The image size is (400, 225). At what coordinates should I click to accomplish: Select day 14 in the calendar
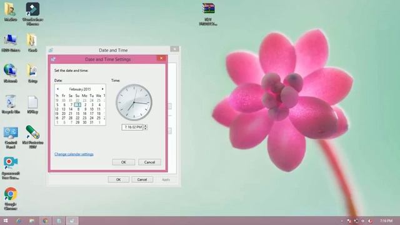click(71, 109)
